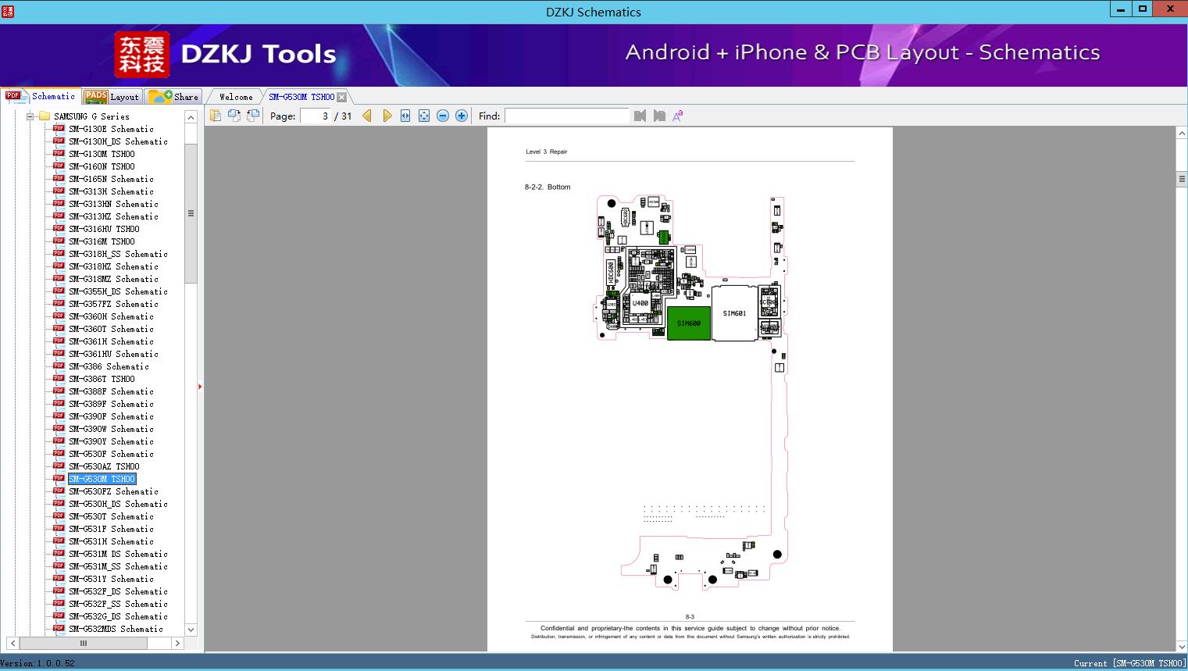Image resolution: width=1188 pixels, height=671 pixels.
Task: Go to the next page arrow
Action: pyautogui.click(x=387, y=116)
